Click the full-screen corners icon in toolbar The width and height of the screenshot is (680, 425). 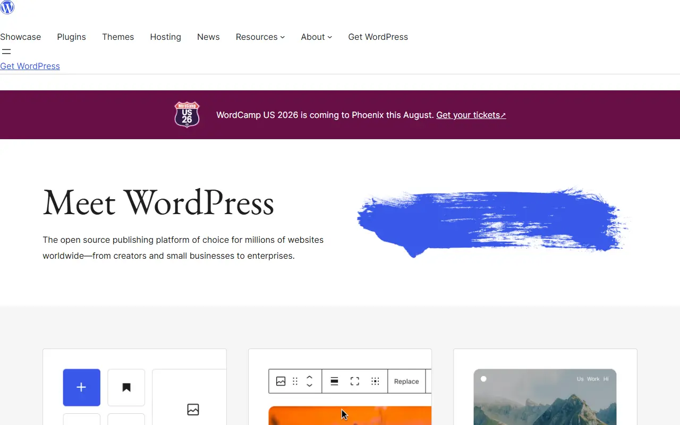pos(355,381)
